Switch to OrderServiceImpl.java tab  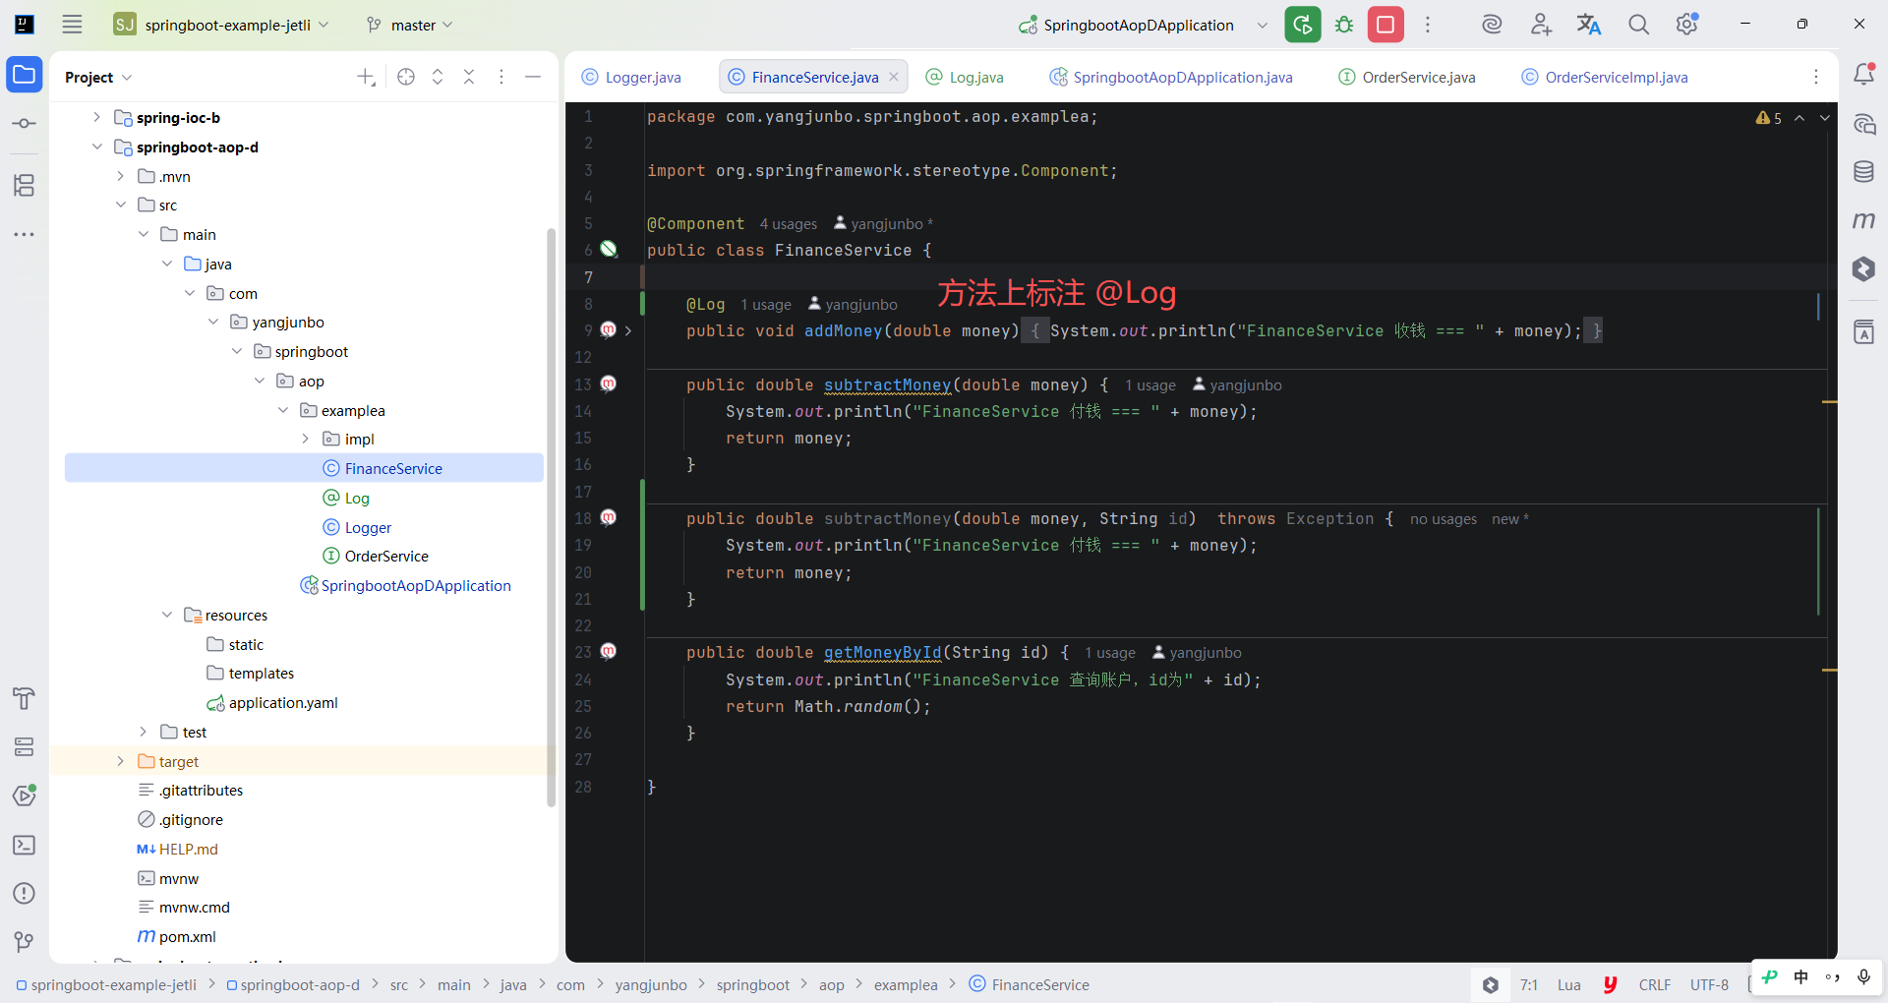(x=1605, y=77)
